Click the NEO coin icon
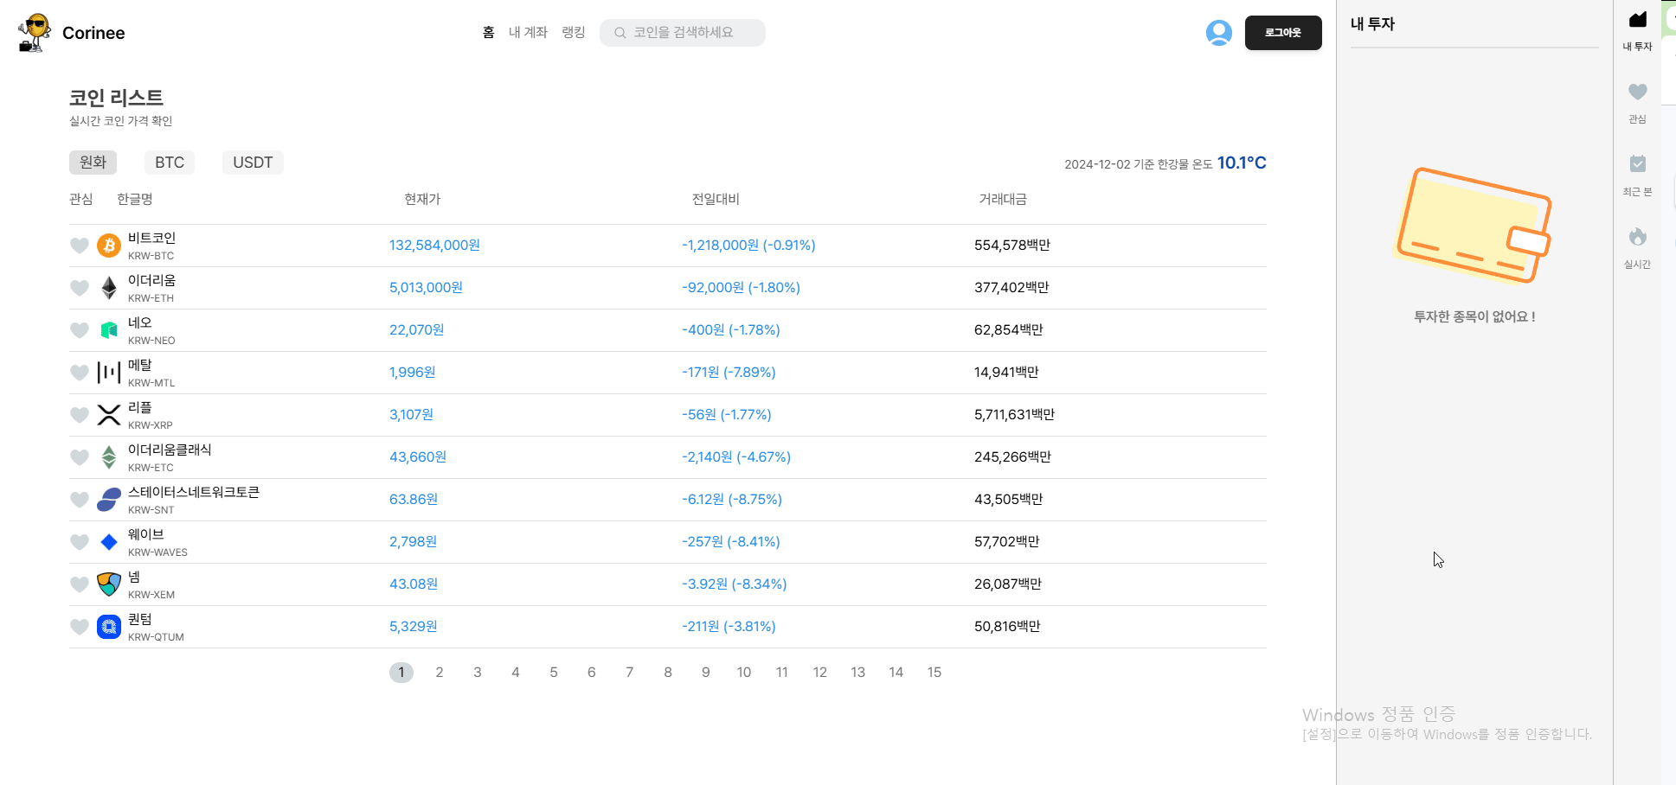 (109, 330)
